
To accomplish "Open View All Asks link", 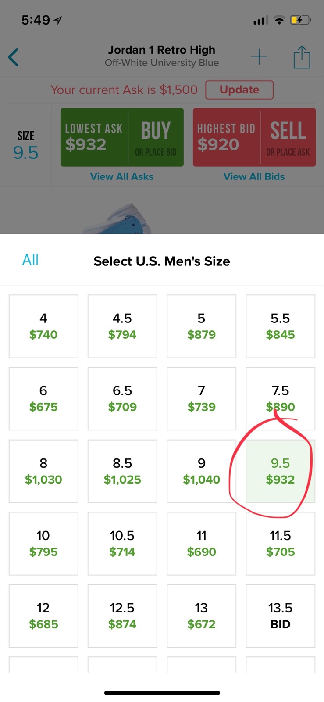I will (x=122, y=176).
